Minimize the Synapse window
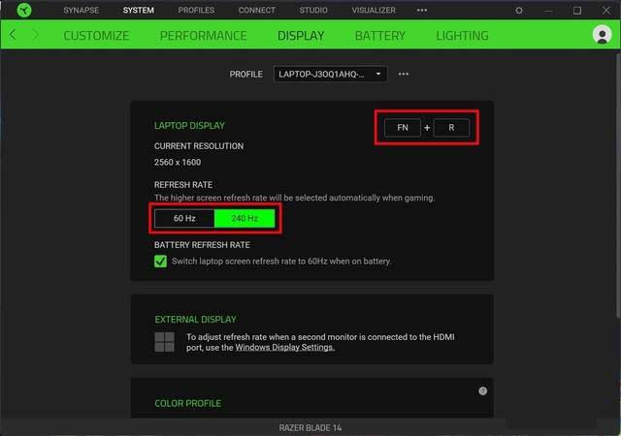 pos(548,11)
